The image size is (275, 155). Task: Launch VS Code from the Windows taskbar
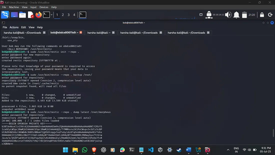pyautogui.click(x=151, y=150)
